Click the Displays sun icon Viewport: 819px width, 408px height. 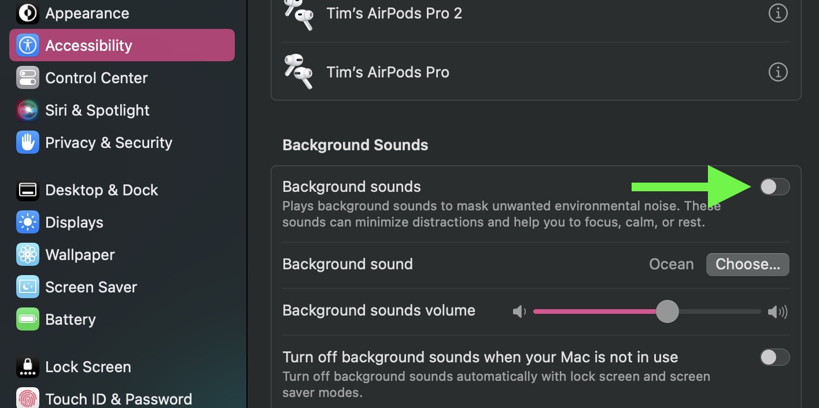click(x=28, y=222)
